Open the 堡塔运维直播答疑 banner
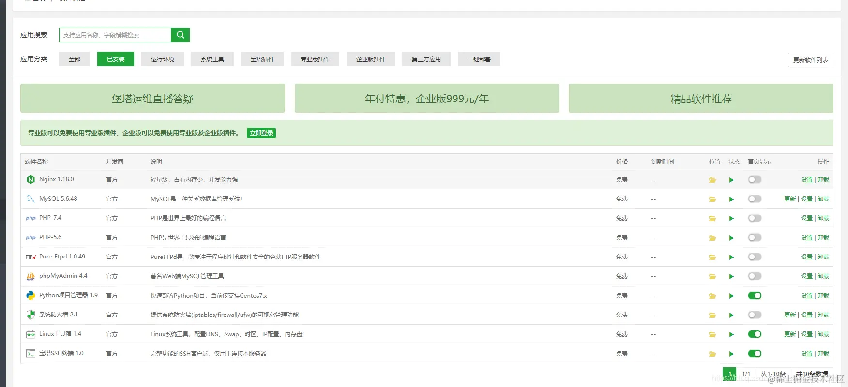Viewport: 848px width, 387px height. coord(152,98)
